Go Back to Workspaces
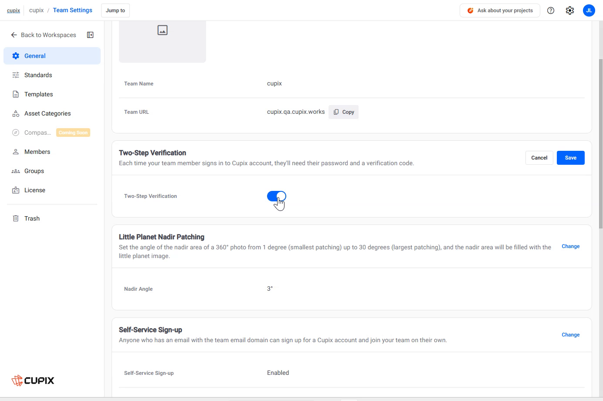The image size is (603, 401). point(44,35)
